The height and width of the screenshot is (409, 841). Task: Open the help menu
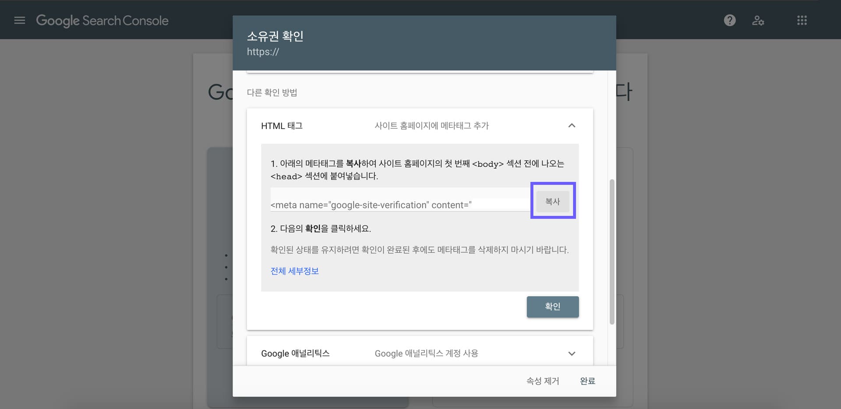[x=729, y=20]
